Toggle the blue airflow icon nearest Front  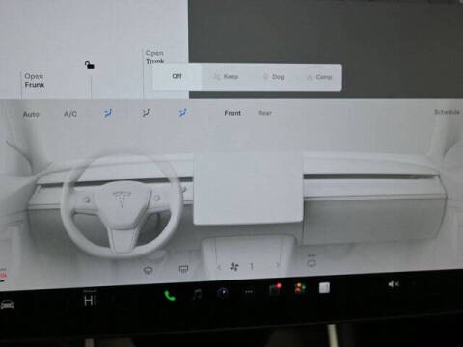coord(182,112)
